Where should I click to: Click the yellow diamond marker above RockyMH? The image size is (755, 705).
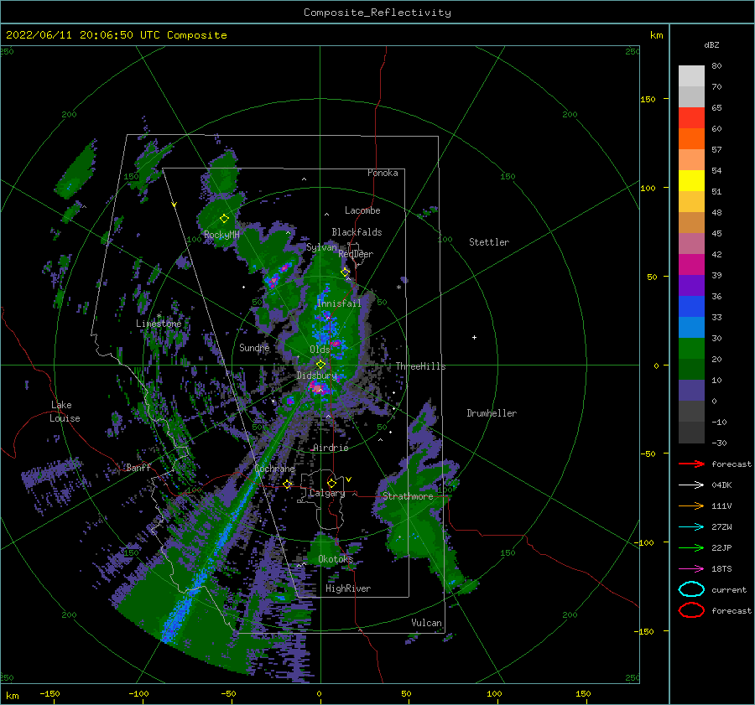pos(224,219)
